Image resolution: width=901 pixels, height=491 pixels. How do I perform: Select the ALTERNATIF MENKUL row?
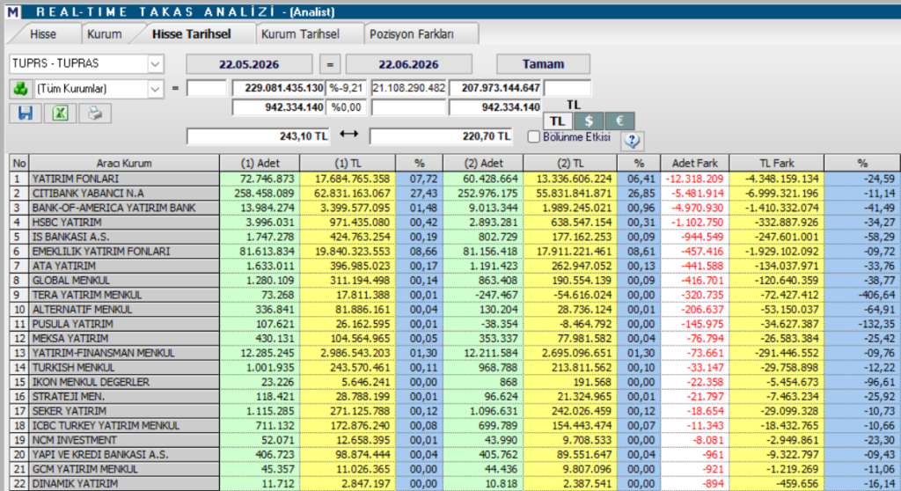click(454, 310)
